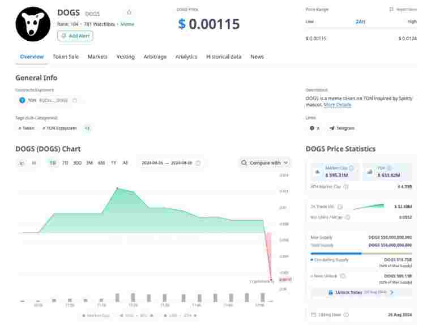Image resolution: width=427 pixels, height=325 pixels.
Task: Click the 24h Trade Vol info icon
Action: (x=340, y=207)
